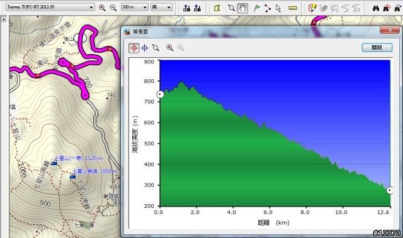This screenshot has width=403, height=238.
Task: Click the main toolbar zoom in magnifier
Action: point(102,8)
